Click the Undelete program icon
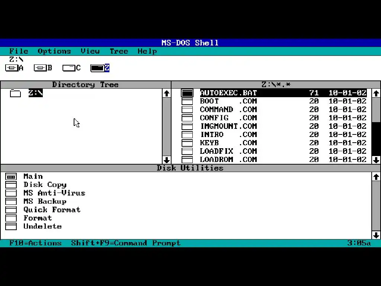Screen dimensions: 381x286 [11, 226]
